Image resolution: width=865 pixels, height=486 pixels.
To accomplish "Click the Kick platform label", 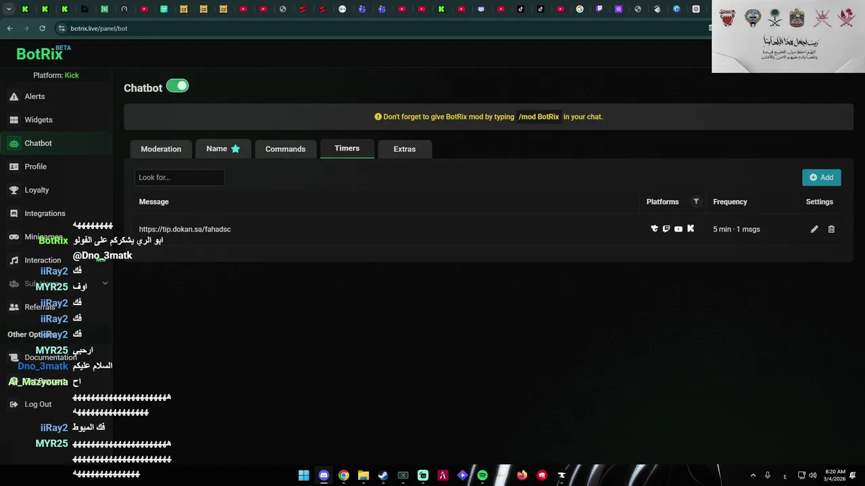I will pos(72,76).
